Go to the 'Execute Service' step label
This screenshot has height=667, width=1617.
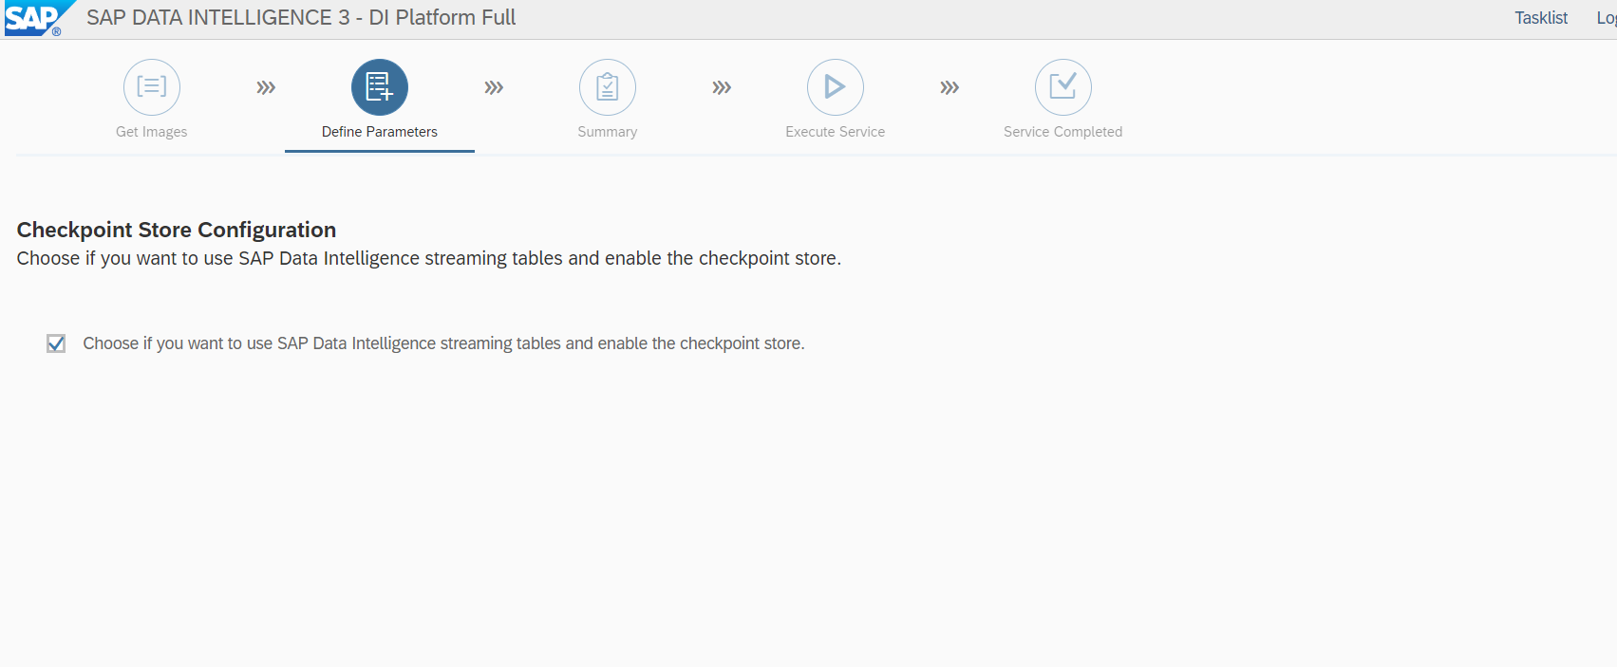tap(836, 132)
